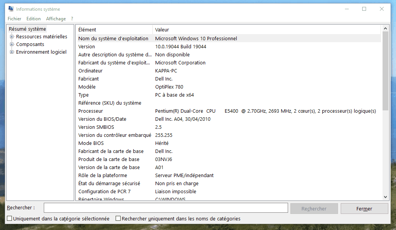The height and width of the screenshot is (230, 396).
Task: Select the Mode BIOS row label
Action: (x=91, y=143)
